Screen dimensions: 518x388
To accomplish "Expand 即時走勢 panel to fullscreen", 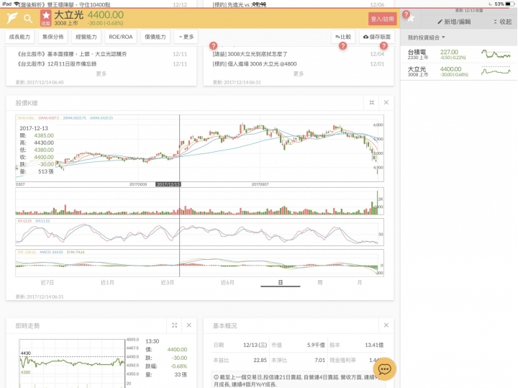I will click(x=174, y=325).
